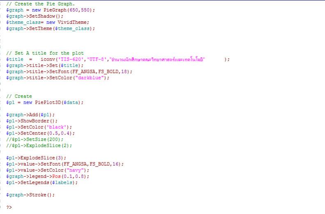Click the line setting value color "navy"
Image resolution: width=325 pixels, height=214 pixels.
click(48, 170)
